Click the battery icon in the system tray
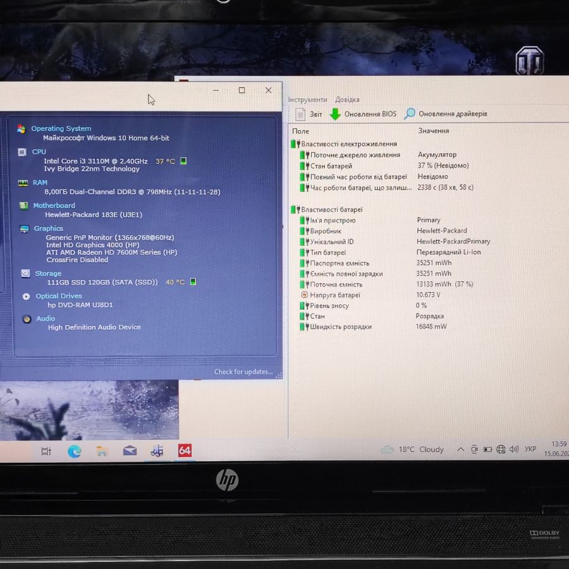 coord(487,450)
